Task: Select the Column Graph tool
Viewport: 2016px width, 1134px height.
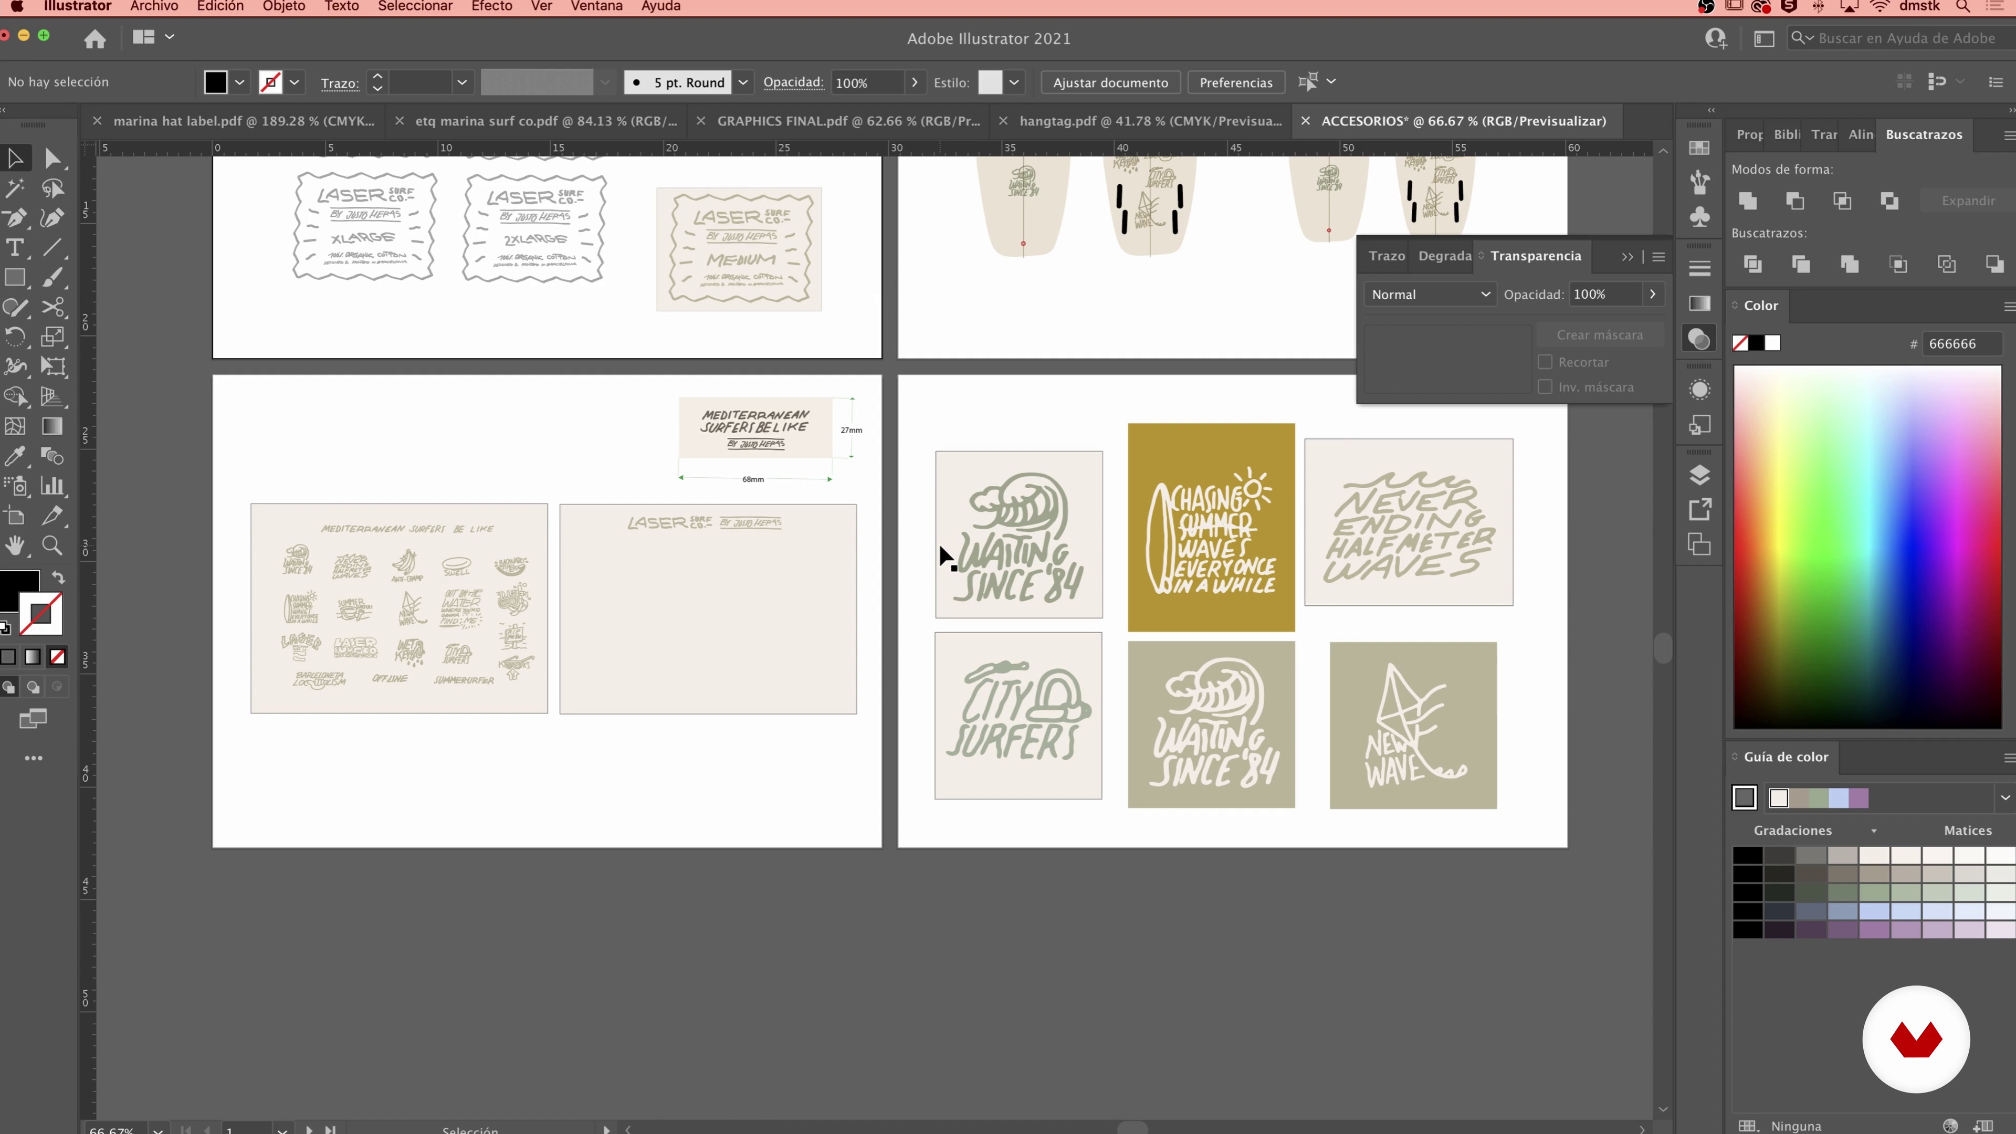Action: [52, 486]
